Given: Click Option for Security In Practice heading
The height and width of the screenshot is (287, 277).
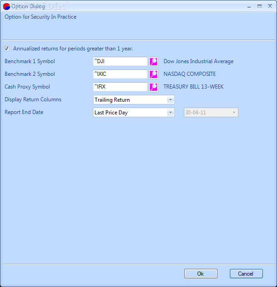Looking at the screenshot, I should (40, 17).
